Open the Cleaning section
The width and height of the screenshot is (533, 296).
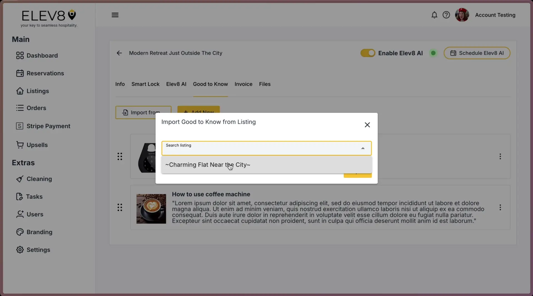tap(39, 179)
